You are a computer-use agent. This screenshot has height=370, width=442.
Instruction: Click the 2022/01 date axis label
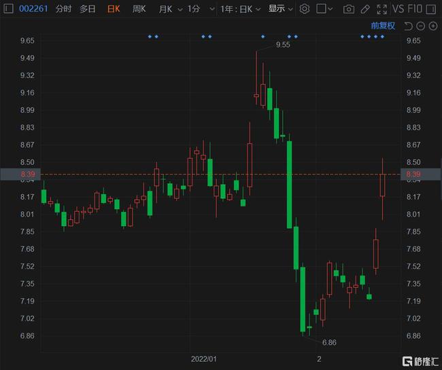click(204, 359)
